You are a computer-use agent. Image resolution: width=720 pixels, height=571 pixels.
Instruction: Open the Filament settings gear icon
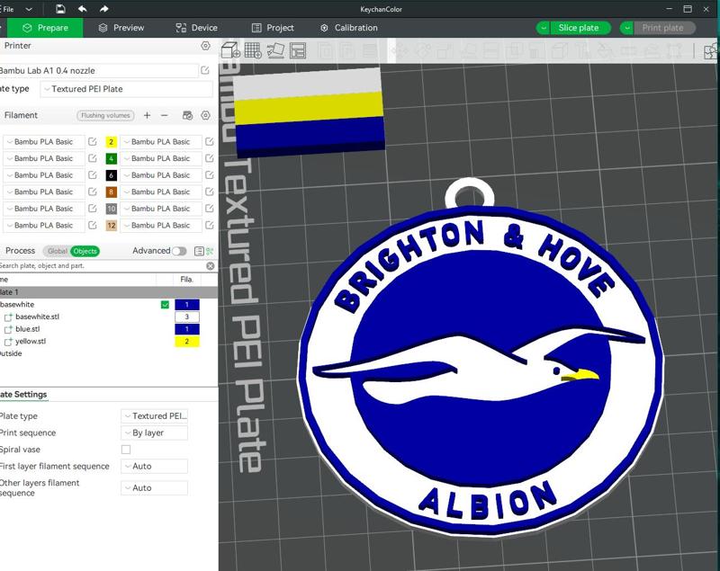205,116
